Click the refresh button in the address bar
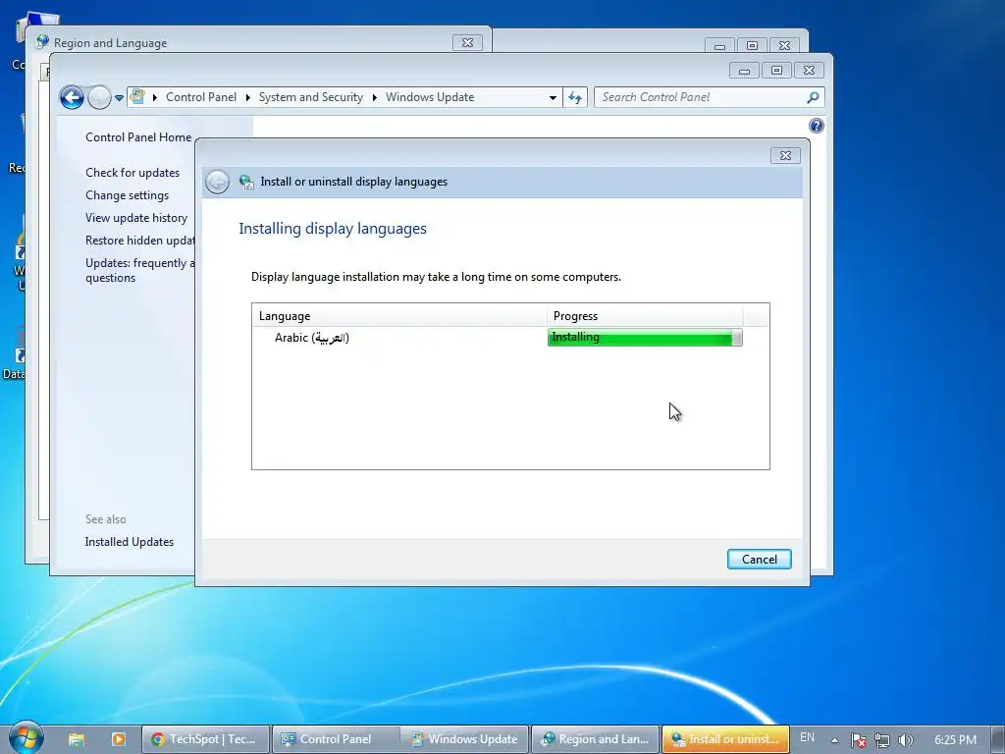 (x=575, y=97)
